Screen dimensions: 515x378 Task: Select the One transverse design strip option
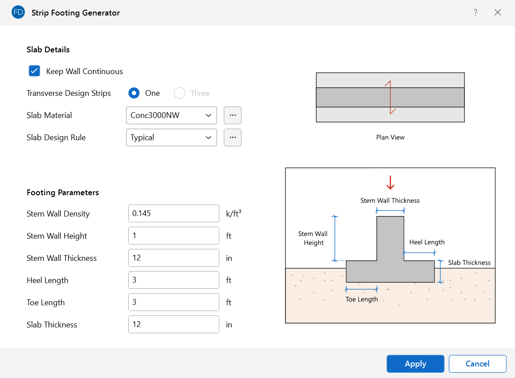(x=134, y=93)
